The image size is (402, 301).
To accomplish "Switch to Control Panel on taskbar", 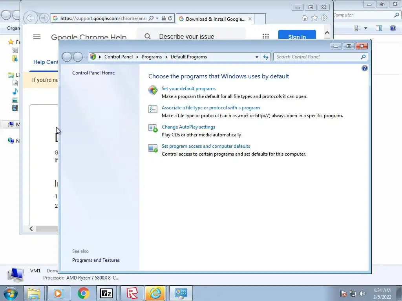I will pos(181,293).
